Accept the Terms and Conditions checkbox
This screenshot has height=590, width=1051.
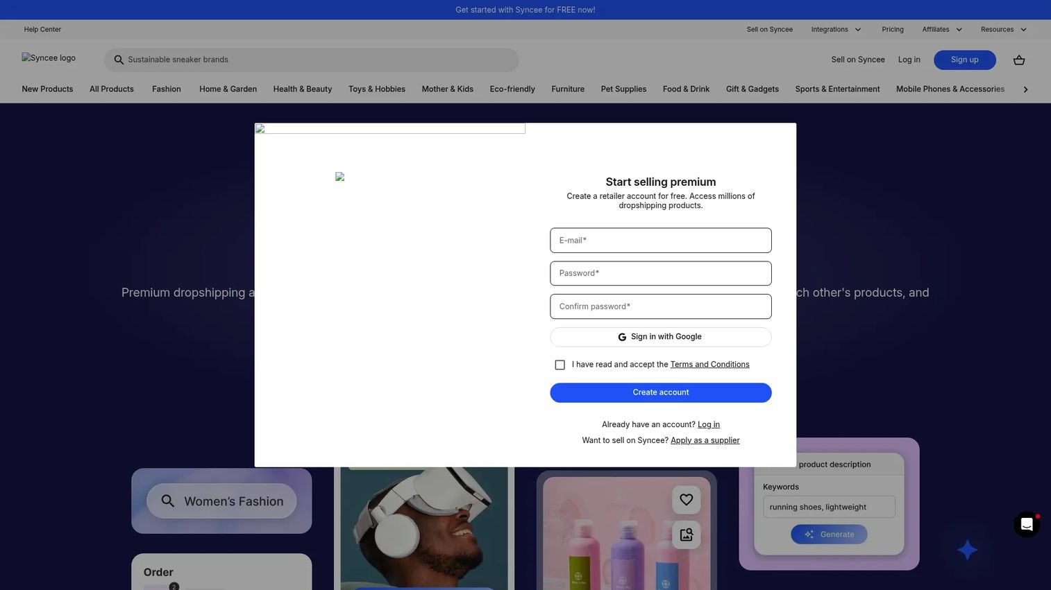coord(560,365)
